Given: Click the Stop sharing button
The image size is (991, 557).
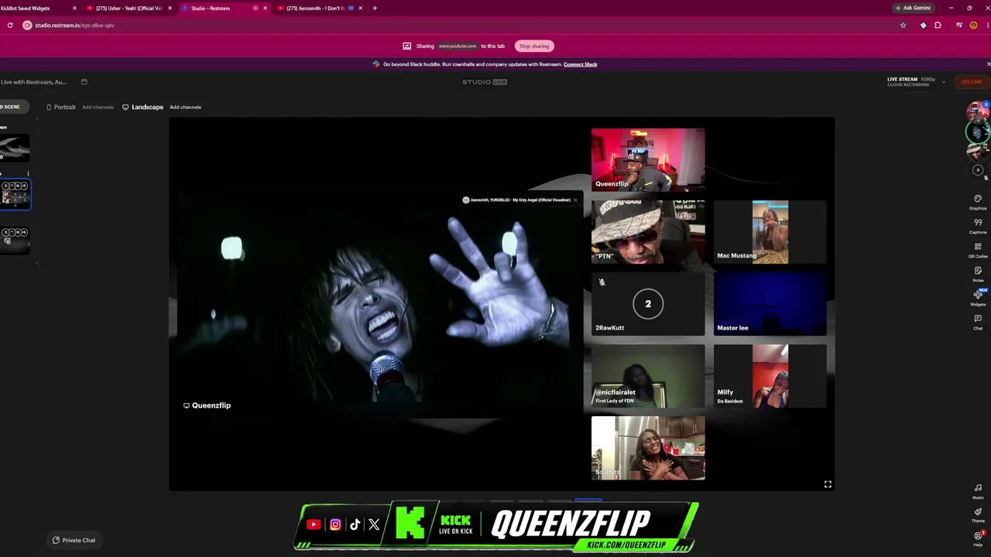Looking at the screenshot, I should [x=534, y=46].
